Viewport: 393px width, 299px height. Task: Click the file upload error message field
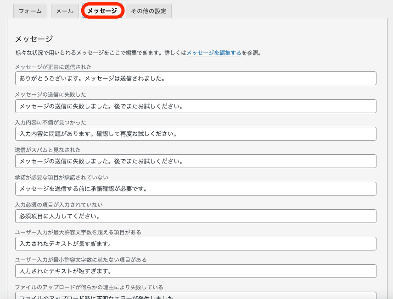196,296
